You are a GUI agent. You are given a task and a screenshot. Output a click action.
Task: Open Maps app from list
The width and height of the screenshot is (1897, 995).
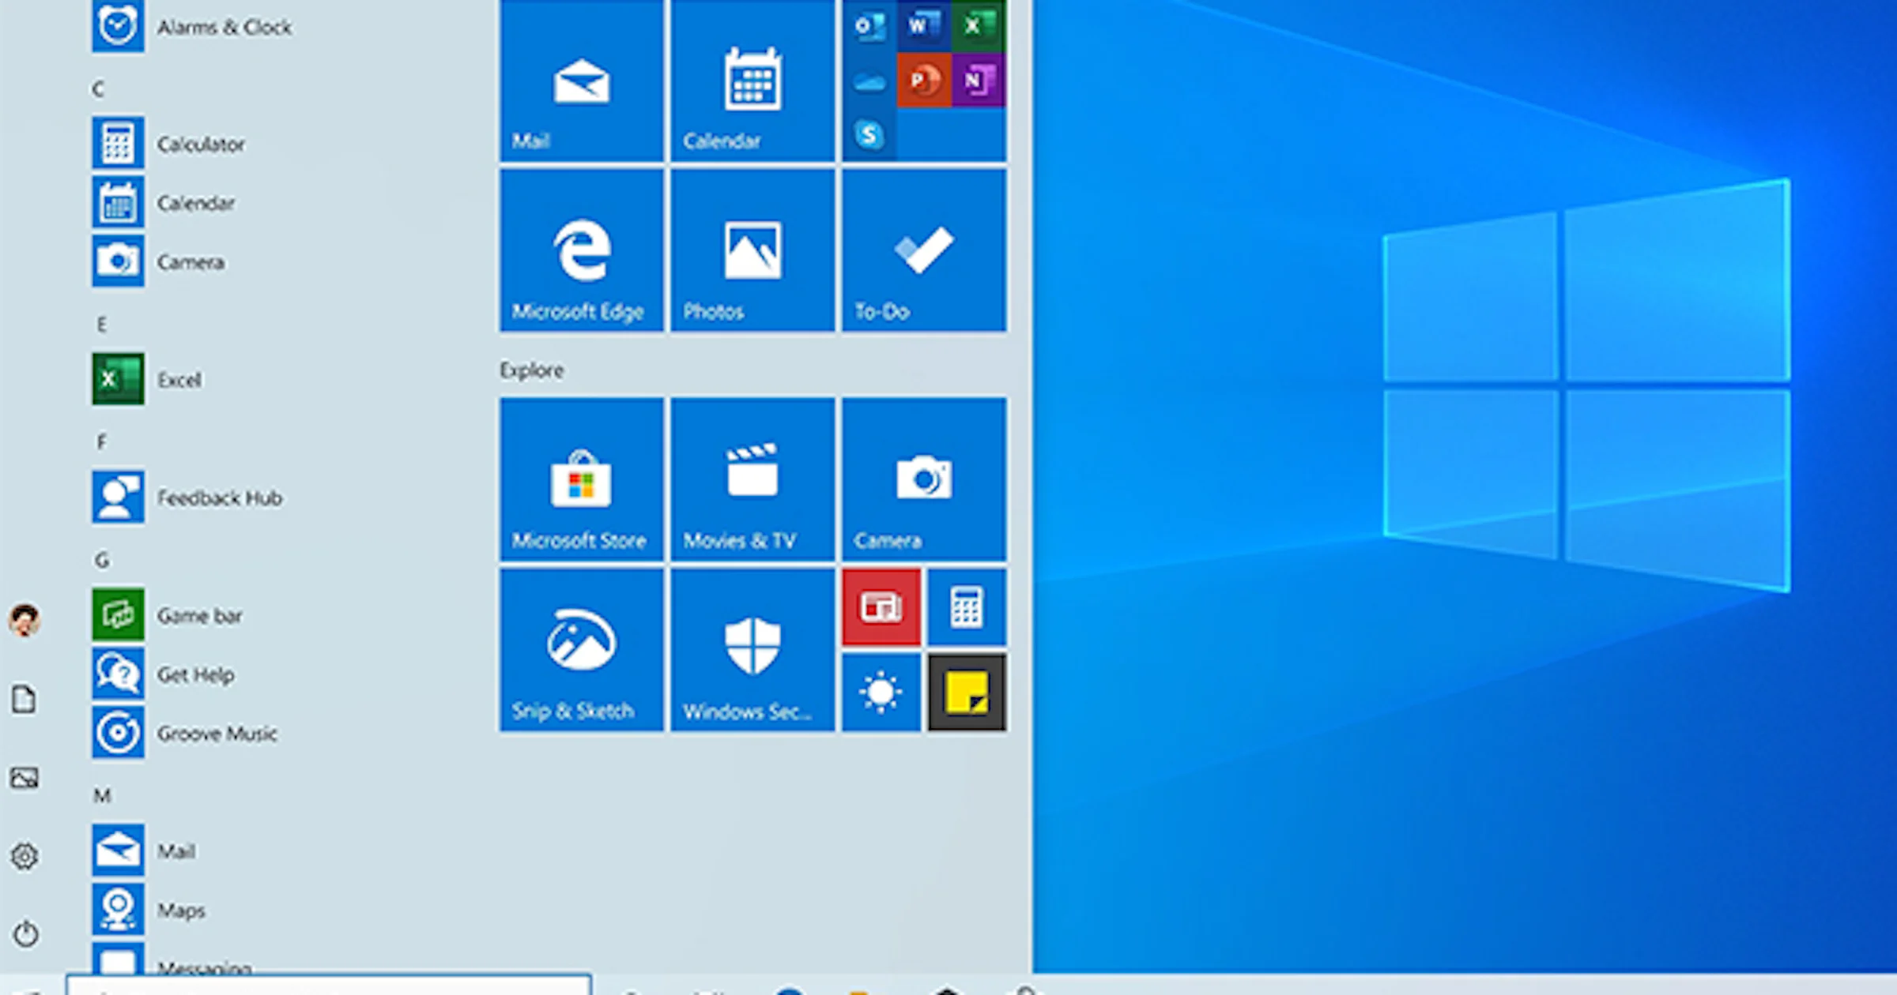point(149,910)
